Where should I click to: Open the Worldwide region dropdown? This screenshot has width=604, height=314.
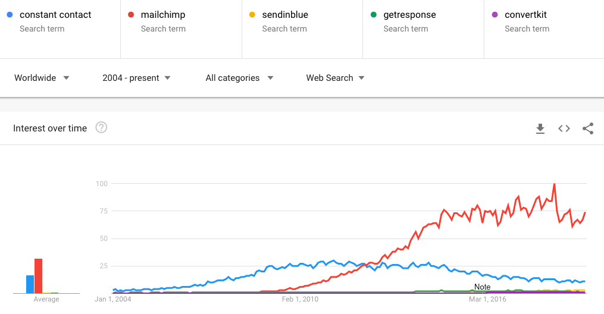[42, 78]
